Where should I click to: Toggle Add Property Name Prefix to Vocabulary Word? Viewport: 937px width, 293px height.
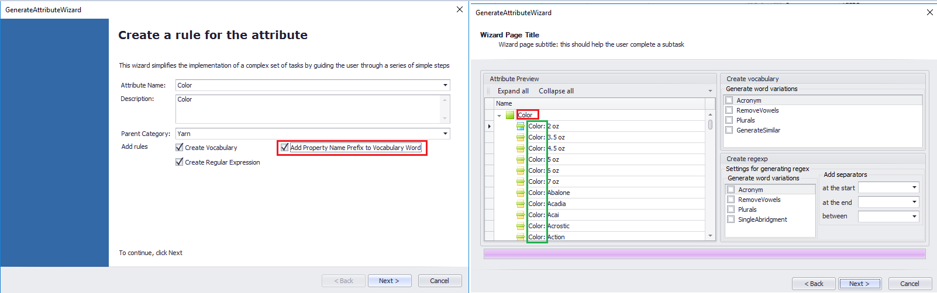point(284,148)
